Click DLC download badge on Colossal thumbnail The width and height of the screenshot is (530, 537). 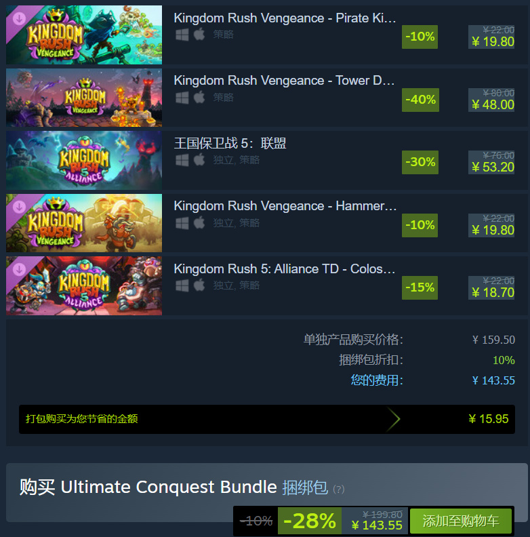pyautogui.click(x=19, y=270)
